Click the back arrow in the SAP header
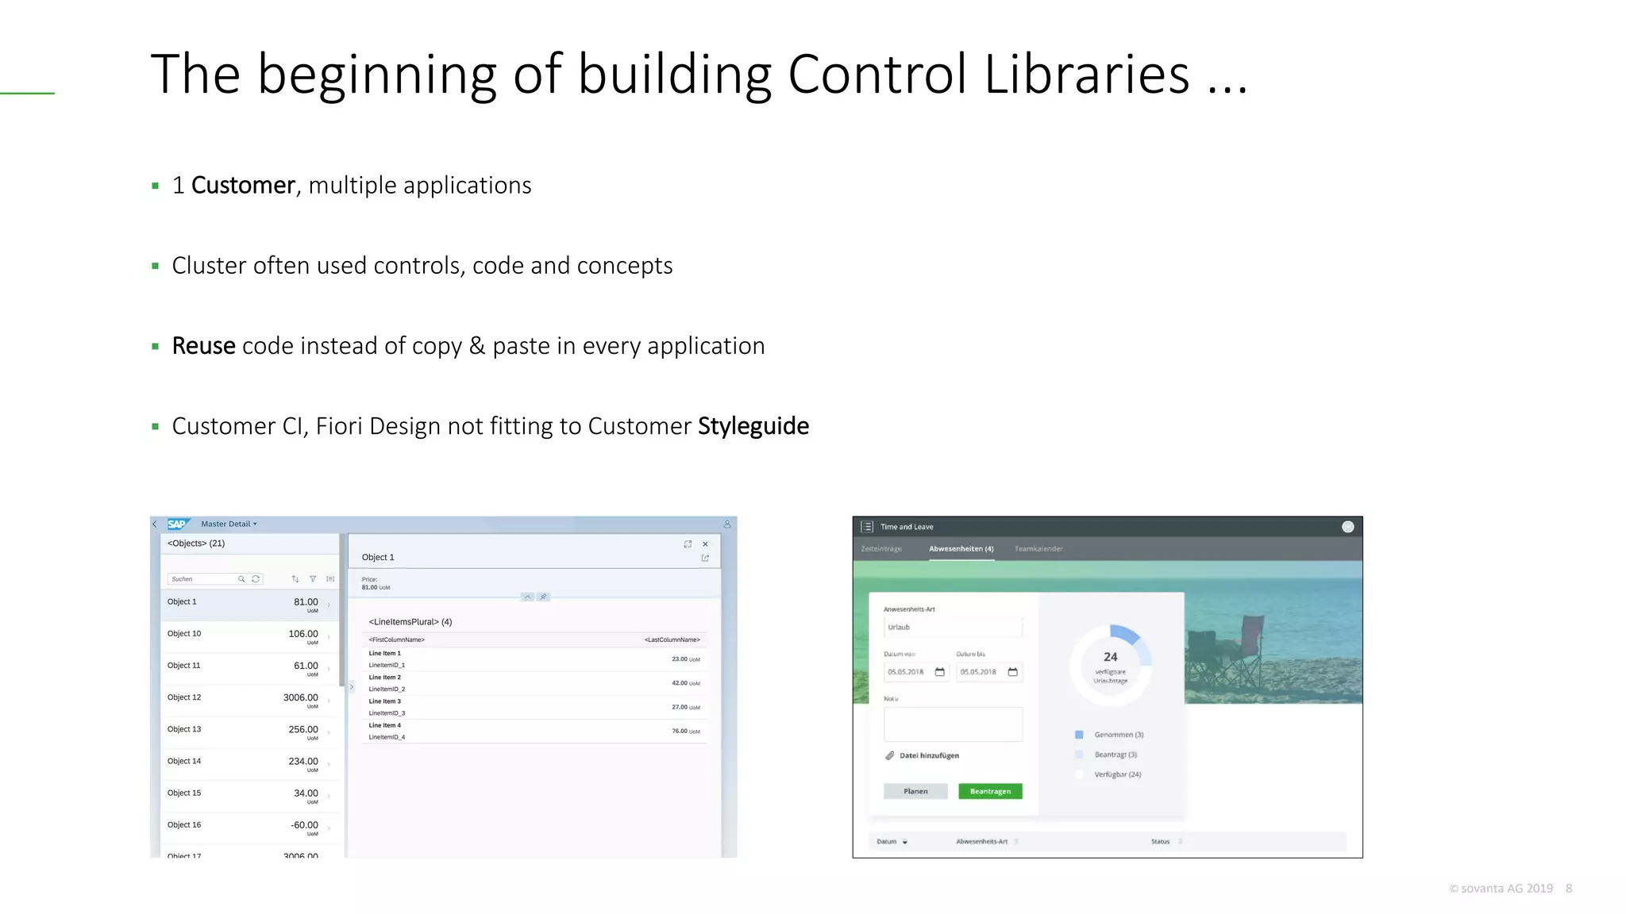1626x914 pixels. pyautogui.click(x=155, y=524)
